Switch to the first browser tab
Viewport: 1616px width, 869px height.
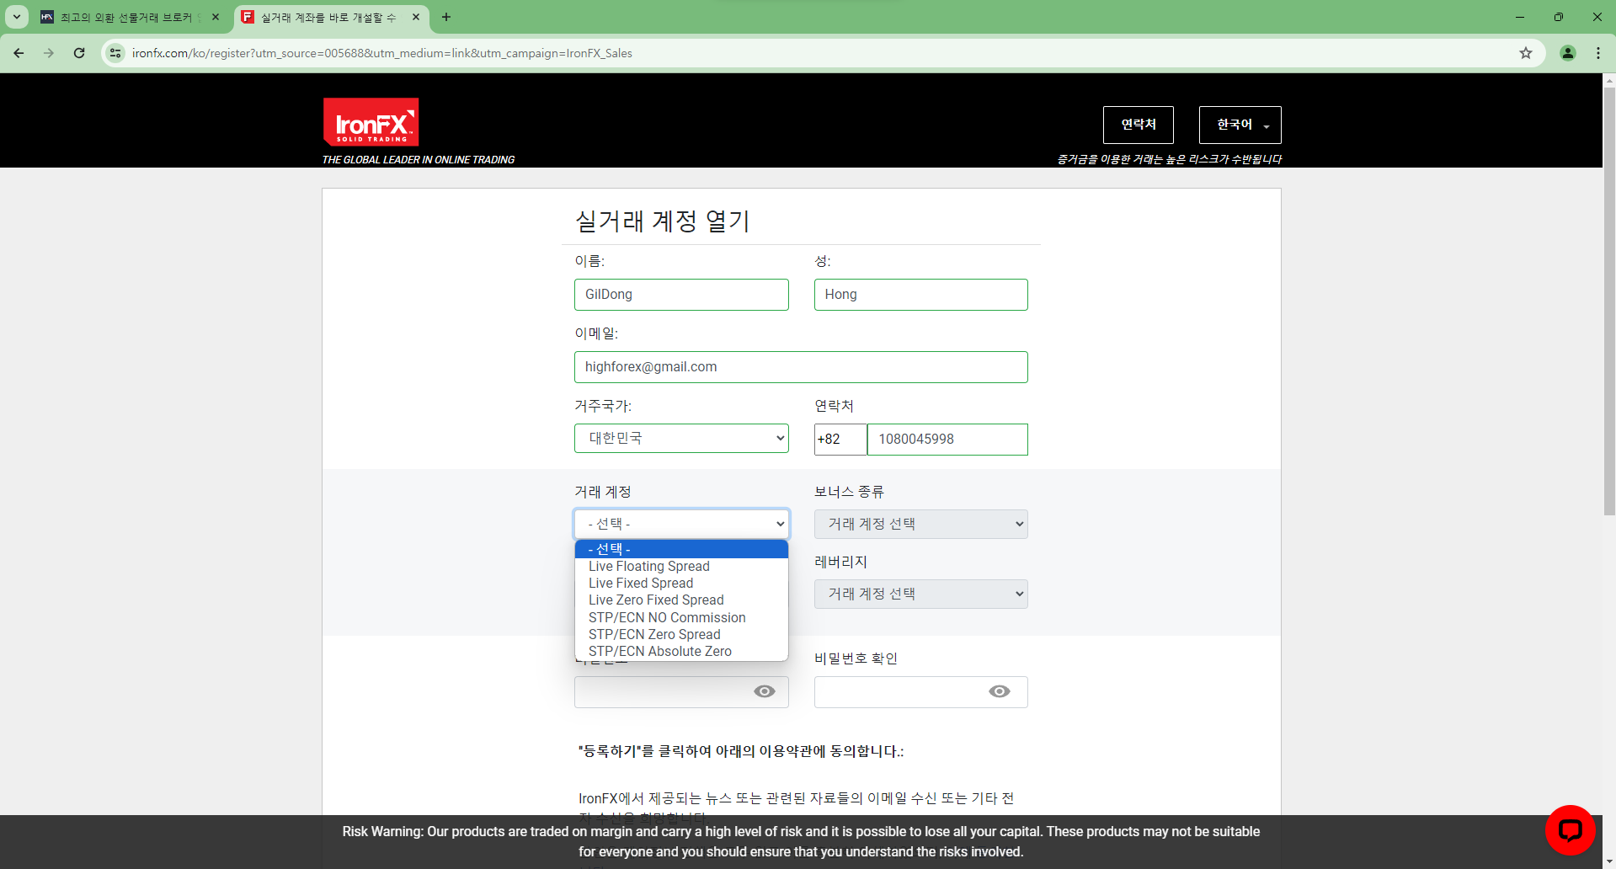(x=126, y=17)
